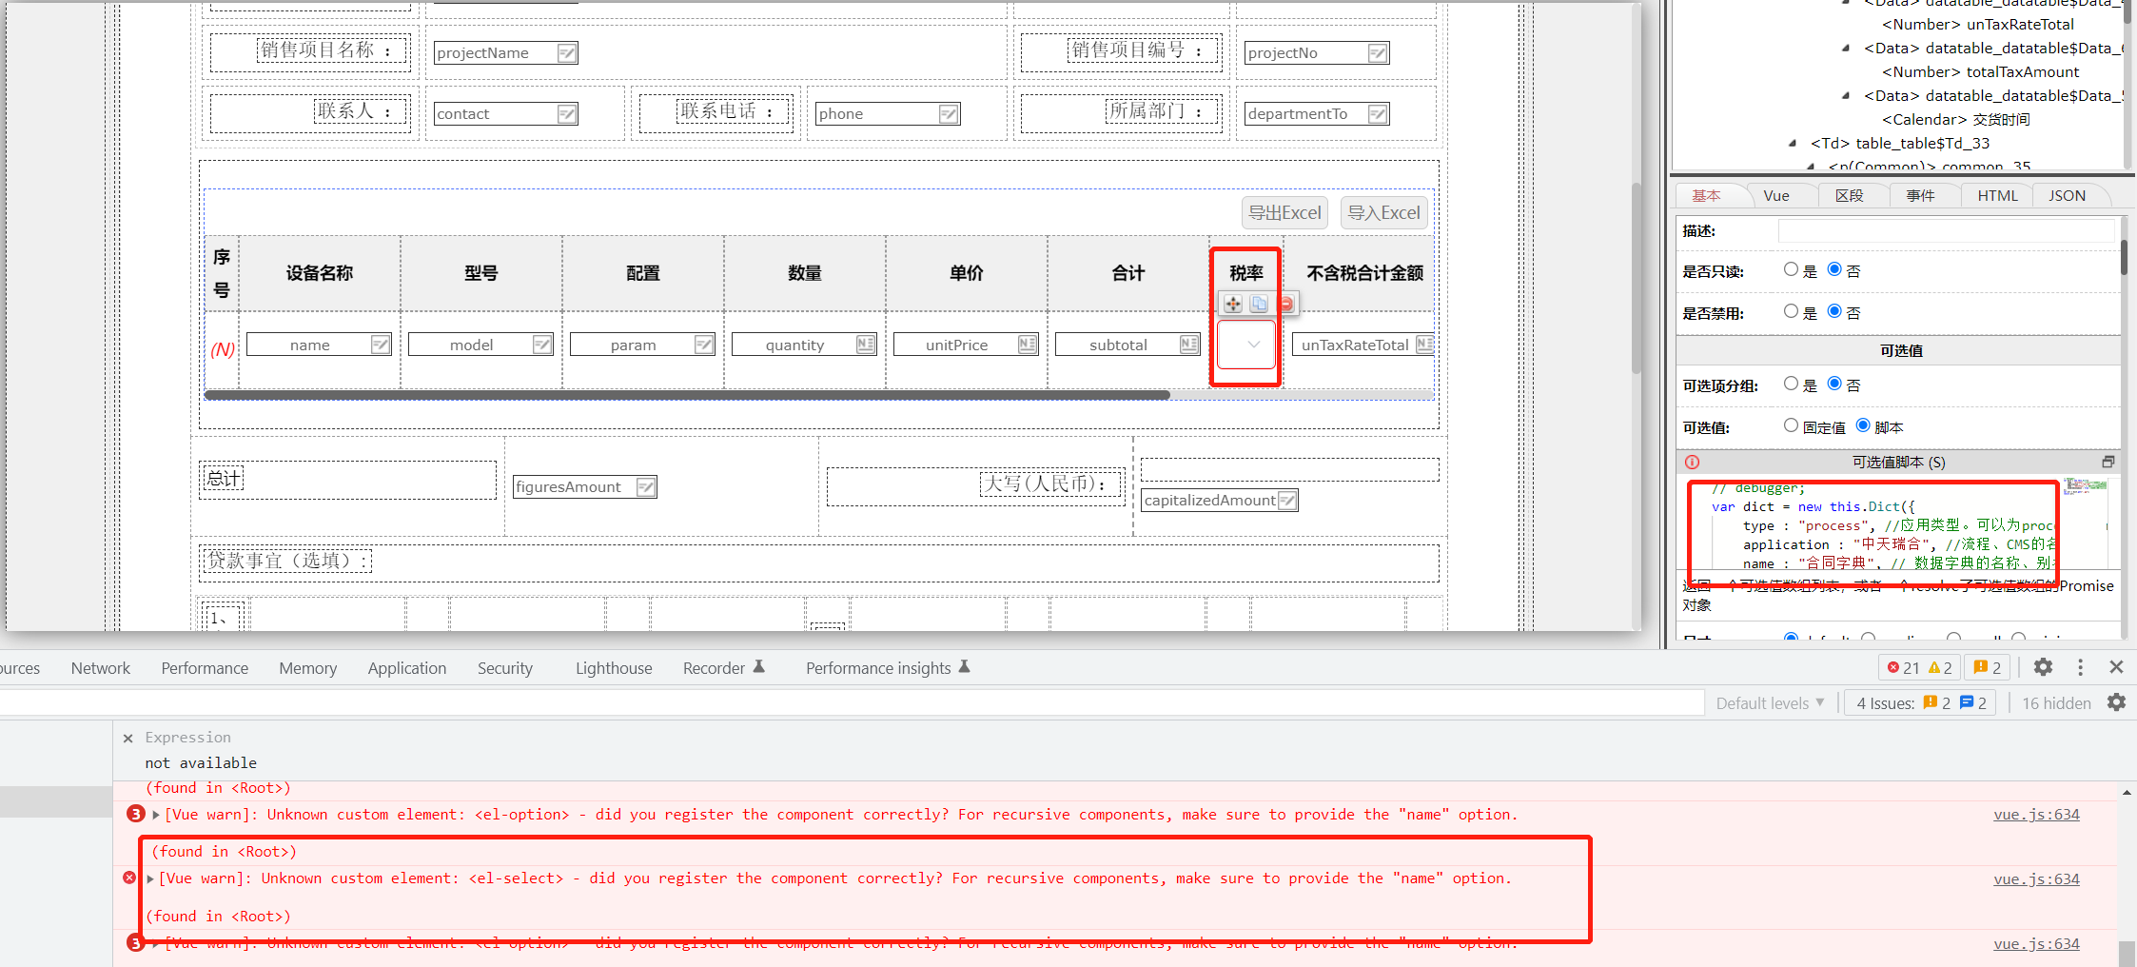Click the number icon in the quantity field
The image size is (2137, 967).
[x=866, y=345]
